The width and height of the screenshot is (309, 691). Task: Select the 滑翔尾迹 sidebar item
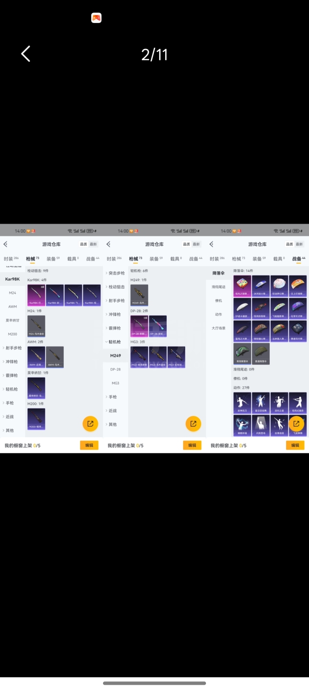pyautogui.click(x=218, y=287)
